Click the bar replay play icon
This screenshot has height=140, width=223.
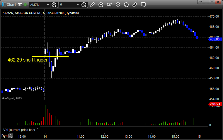pos(118,5)
